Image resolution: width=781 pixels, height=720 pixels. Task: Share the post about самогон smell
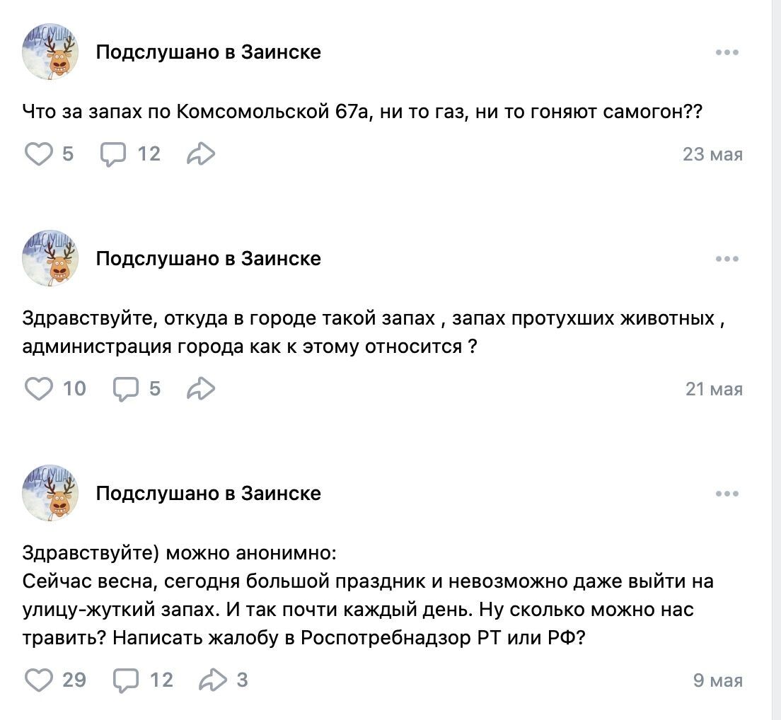click(201, 153)
